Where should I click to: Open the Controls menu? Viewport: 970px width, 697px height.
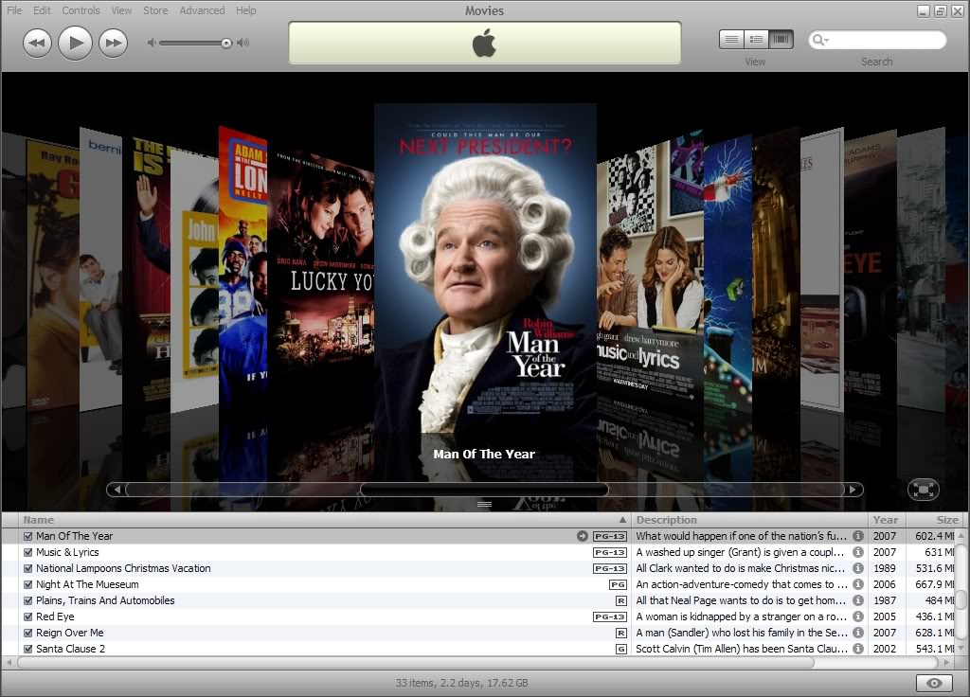pos(81,10)
